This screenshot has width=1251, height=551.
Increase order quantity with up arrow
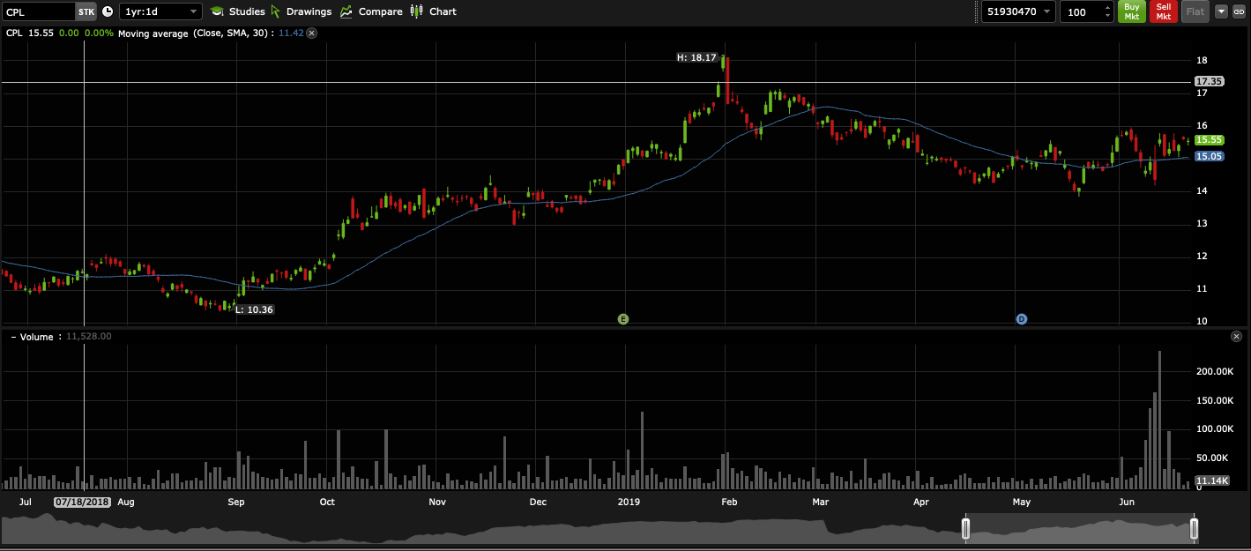(1107, 7)
